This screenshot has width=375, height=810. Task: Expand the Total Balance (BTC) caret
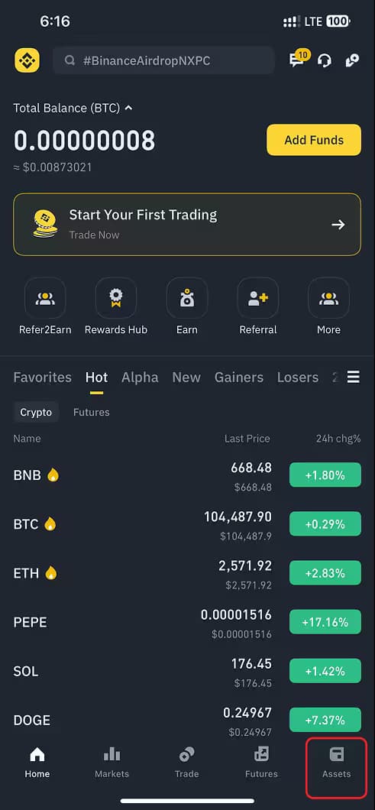pyautogui.click(x=128, y=108)
